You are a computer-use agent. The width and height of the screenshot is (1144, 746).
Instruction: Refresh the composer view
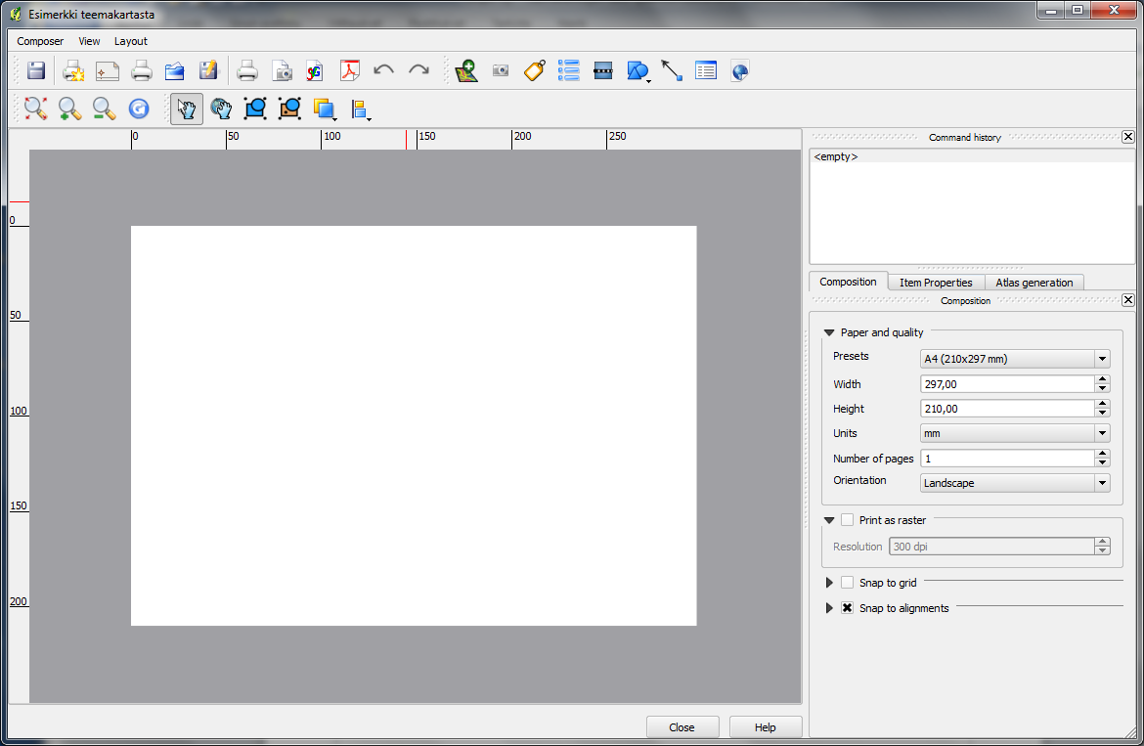tap(139, 109)
